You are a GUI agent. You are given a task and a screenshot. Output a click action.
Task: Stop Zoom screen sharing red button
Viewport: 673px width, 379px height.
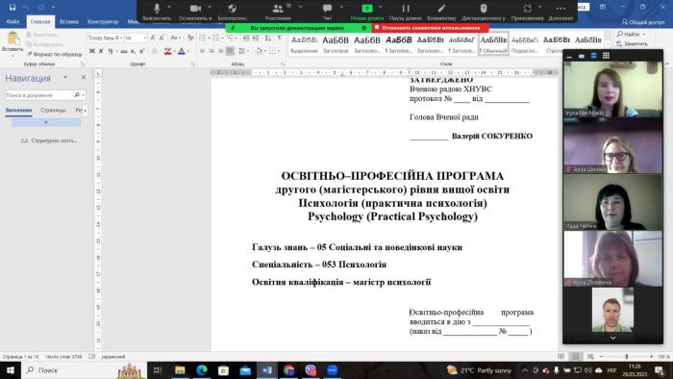pos(431,28)
